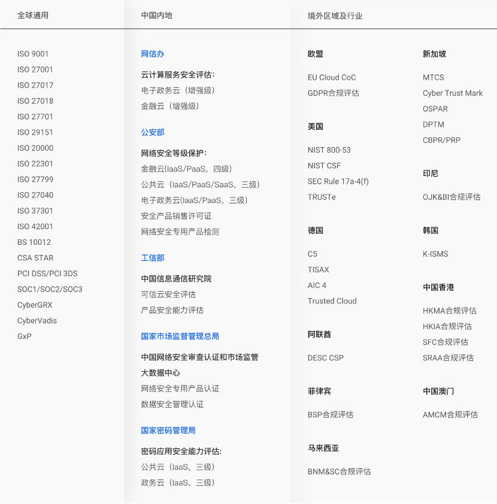The height and width of the screenshot is (504, 497).
Task: Switch to the 中国内地 tab
Action: pos(157,16)
